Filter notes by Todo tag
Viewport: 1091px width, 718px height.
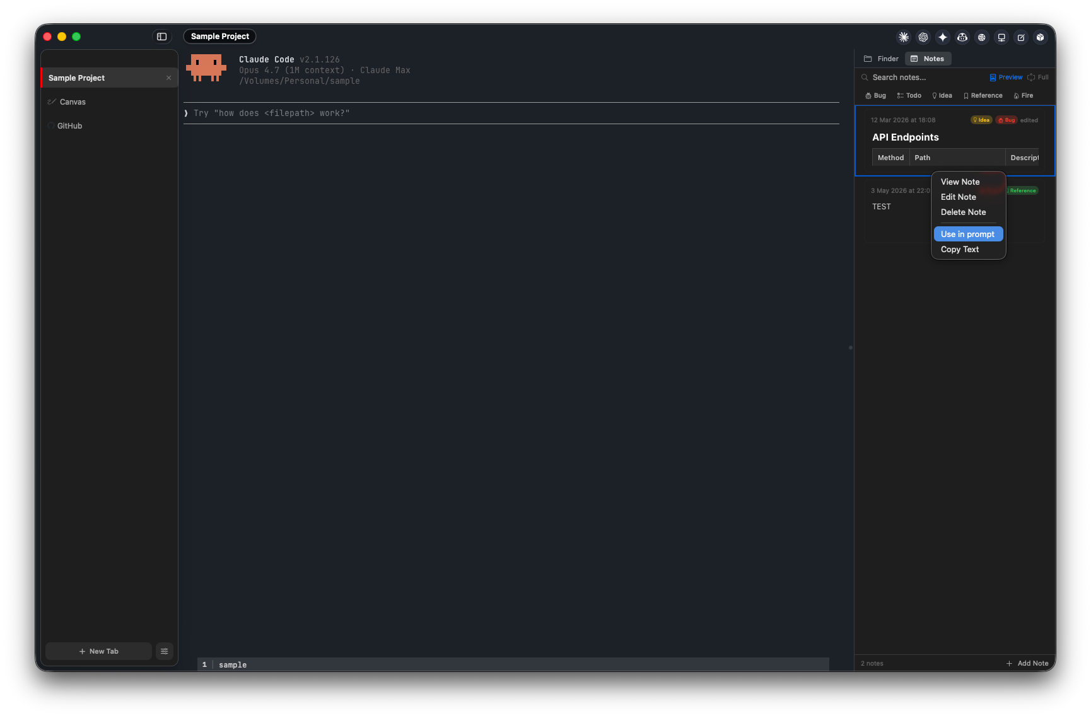tap(909, 96)
